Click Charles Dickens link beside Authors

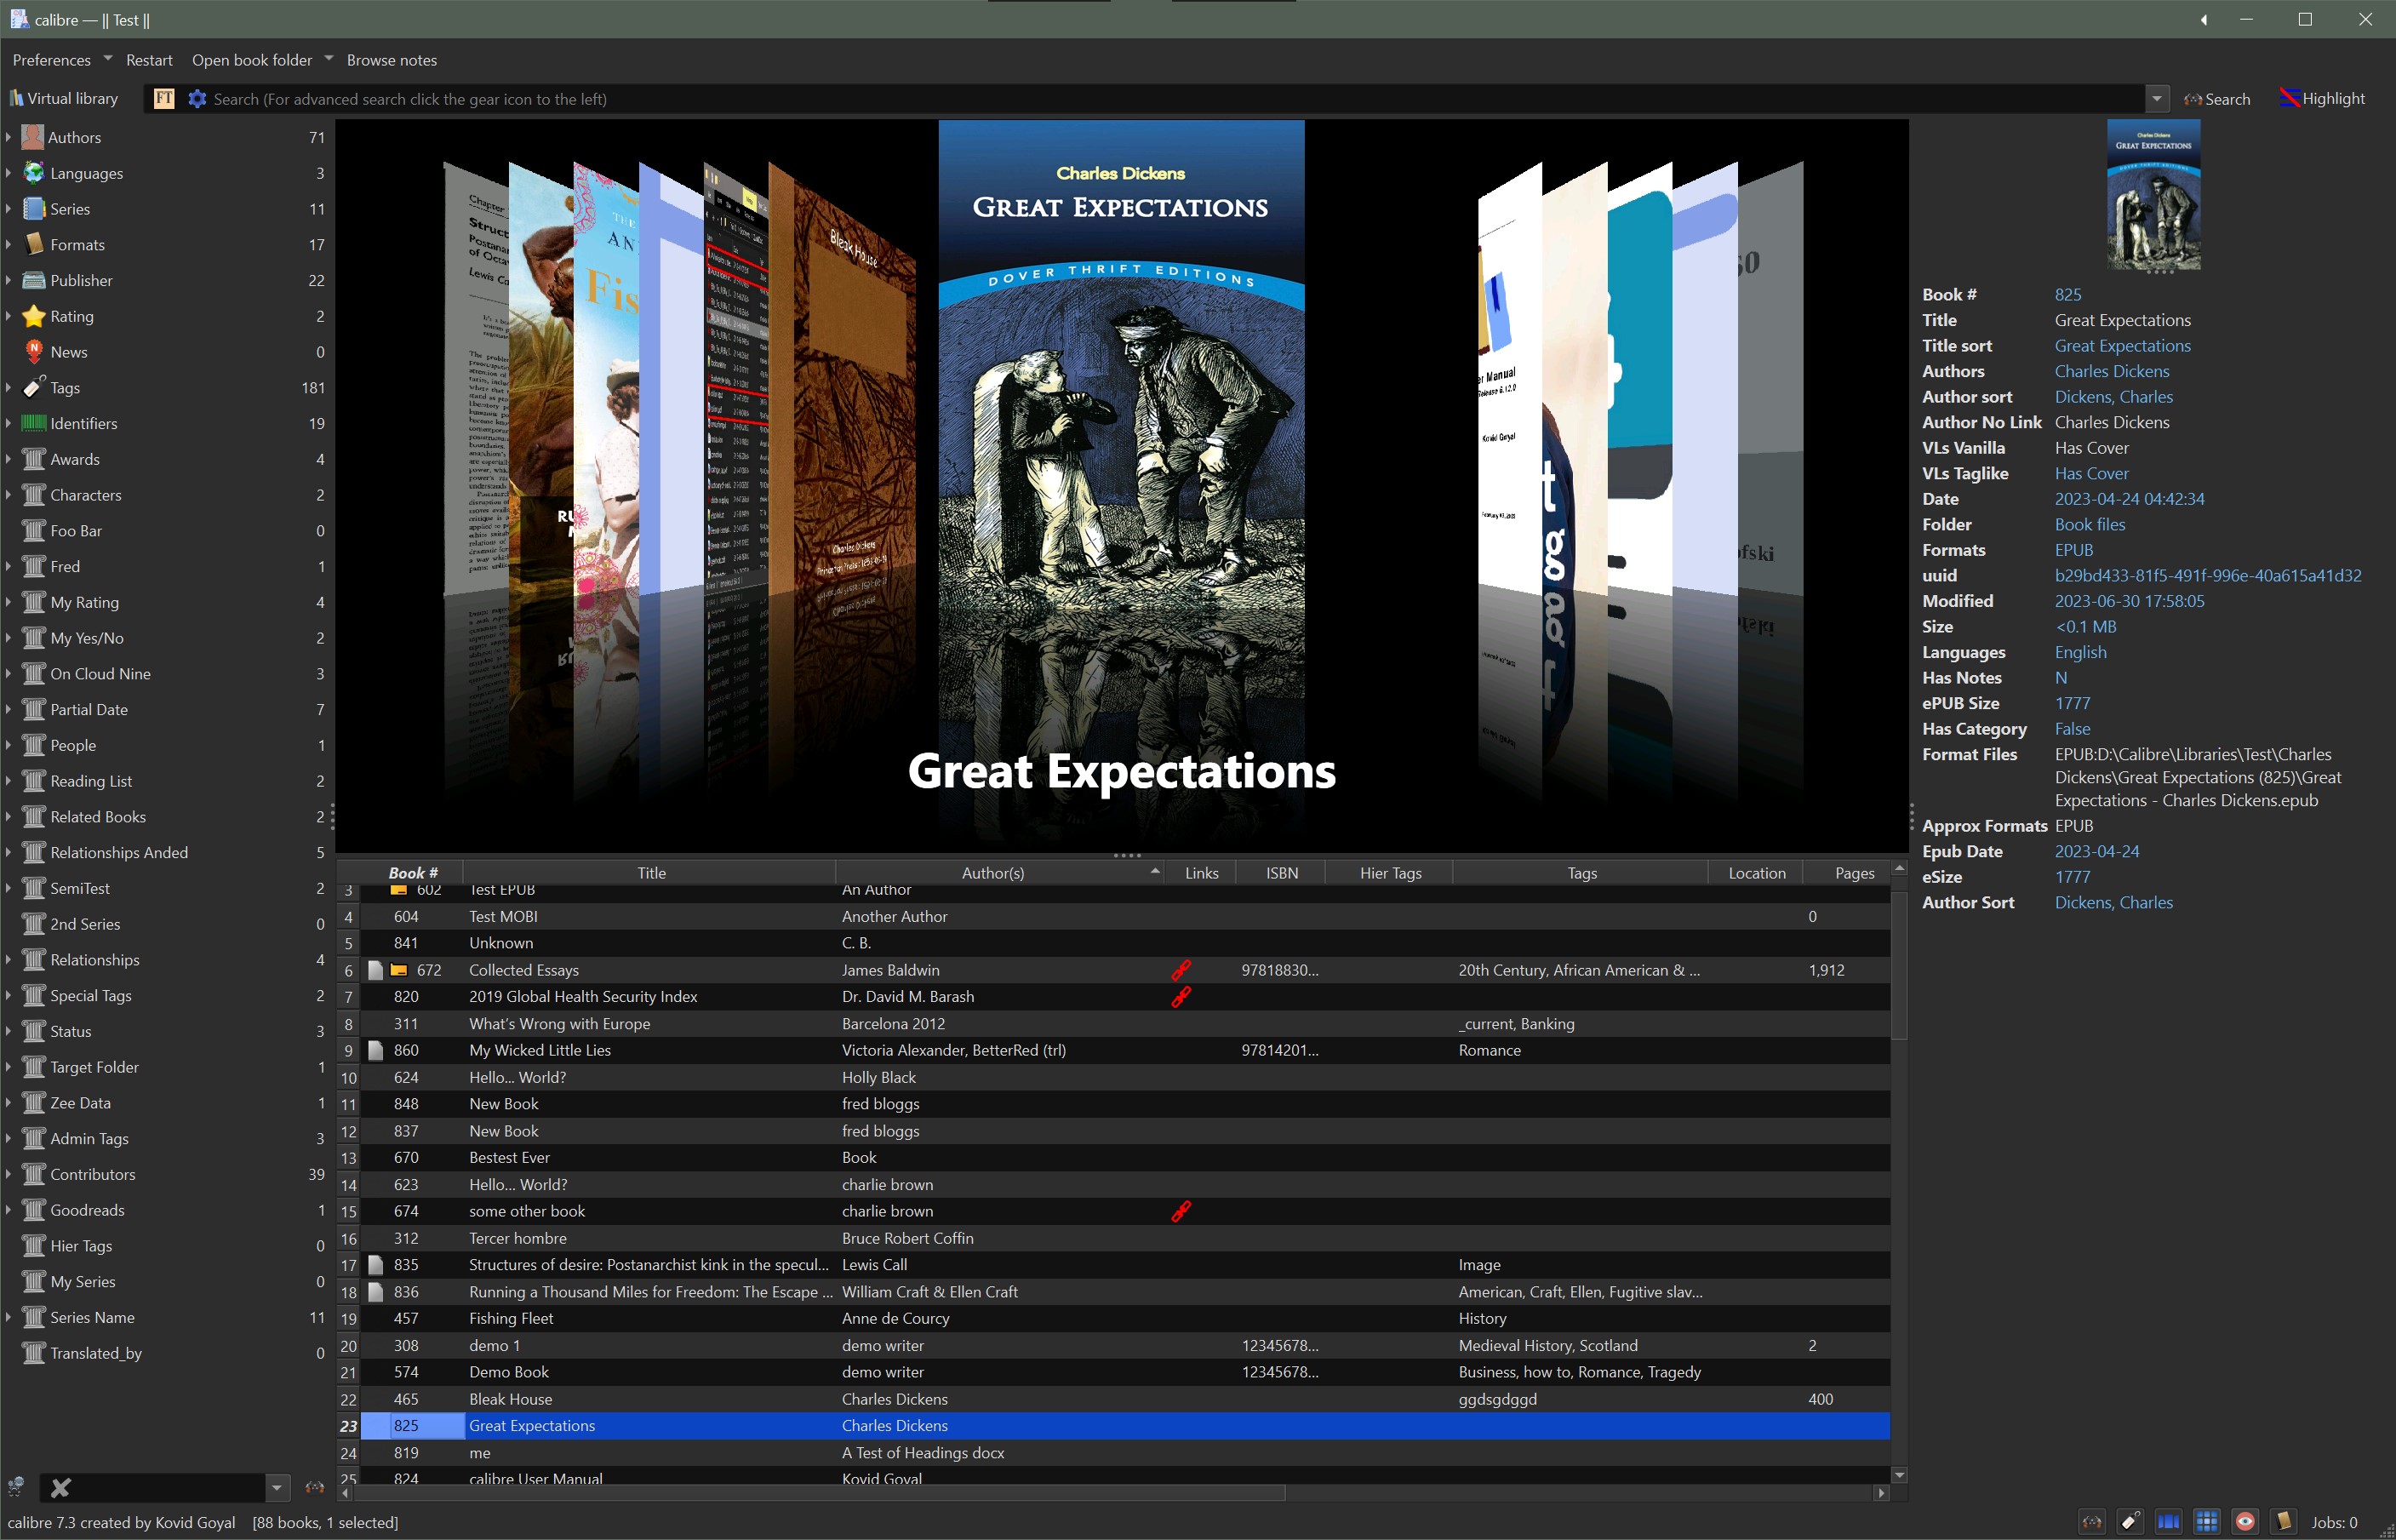click(x=2111, y=371)
